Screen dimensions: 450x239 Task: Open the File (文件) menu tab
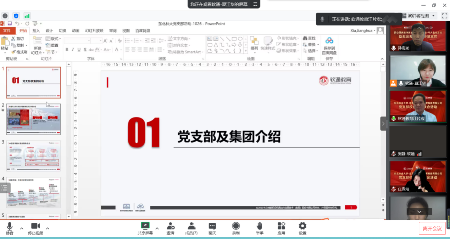tap(7, 31)
